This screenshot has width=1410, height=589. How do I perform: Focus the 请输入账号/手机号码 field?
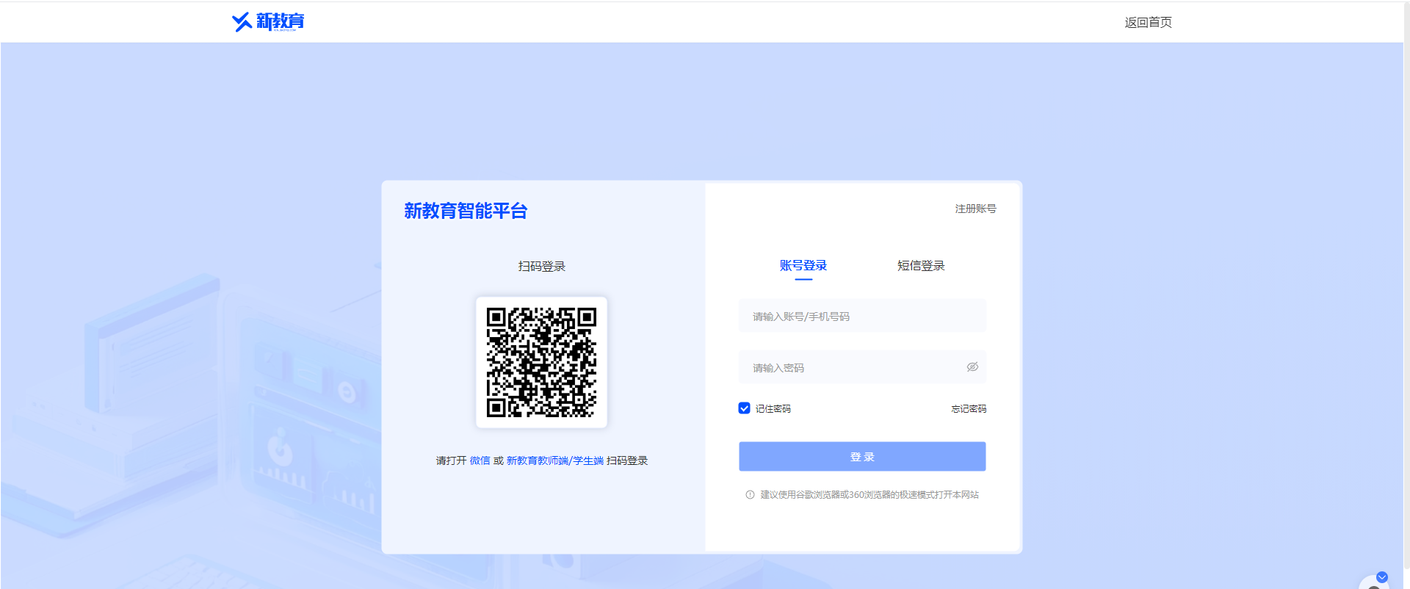[x=862, y=316]
